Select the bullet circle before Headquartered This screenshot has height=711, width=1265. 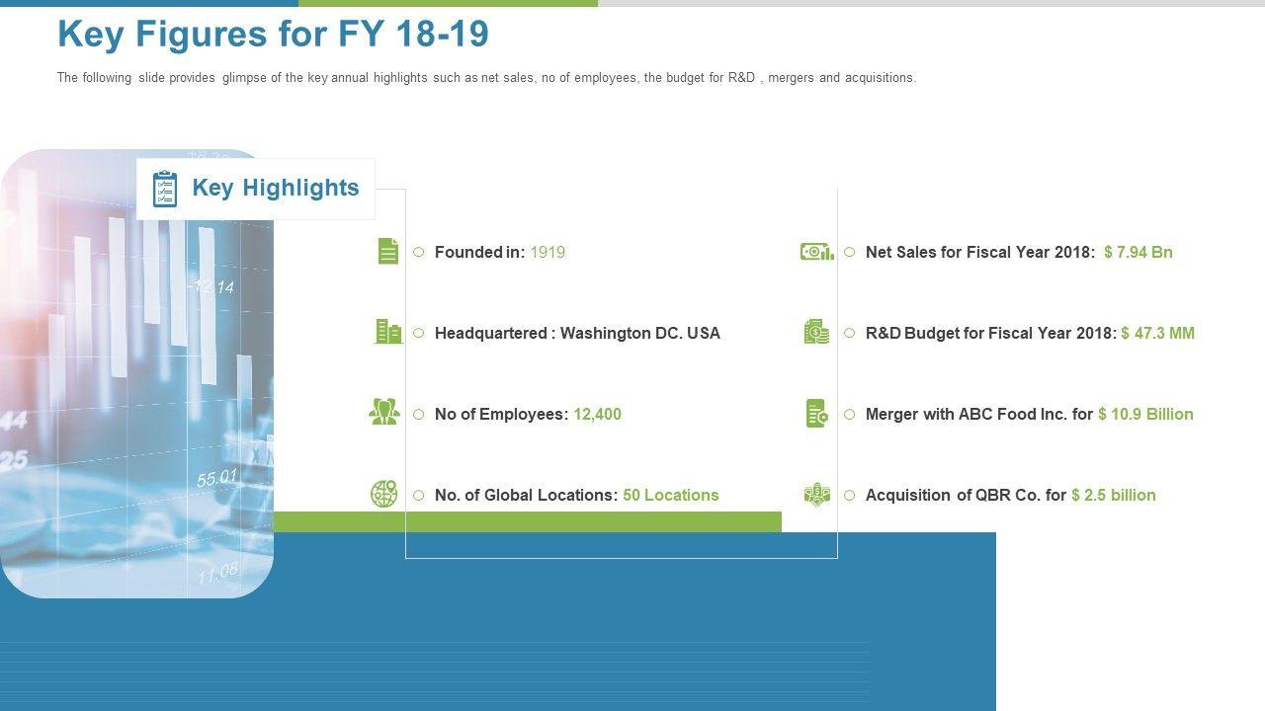419,333
